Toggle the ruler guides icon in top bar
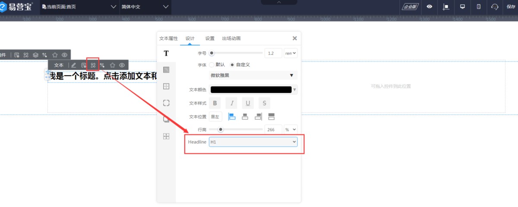518x207 pixels. coord(446,7)
